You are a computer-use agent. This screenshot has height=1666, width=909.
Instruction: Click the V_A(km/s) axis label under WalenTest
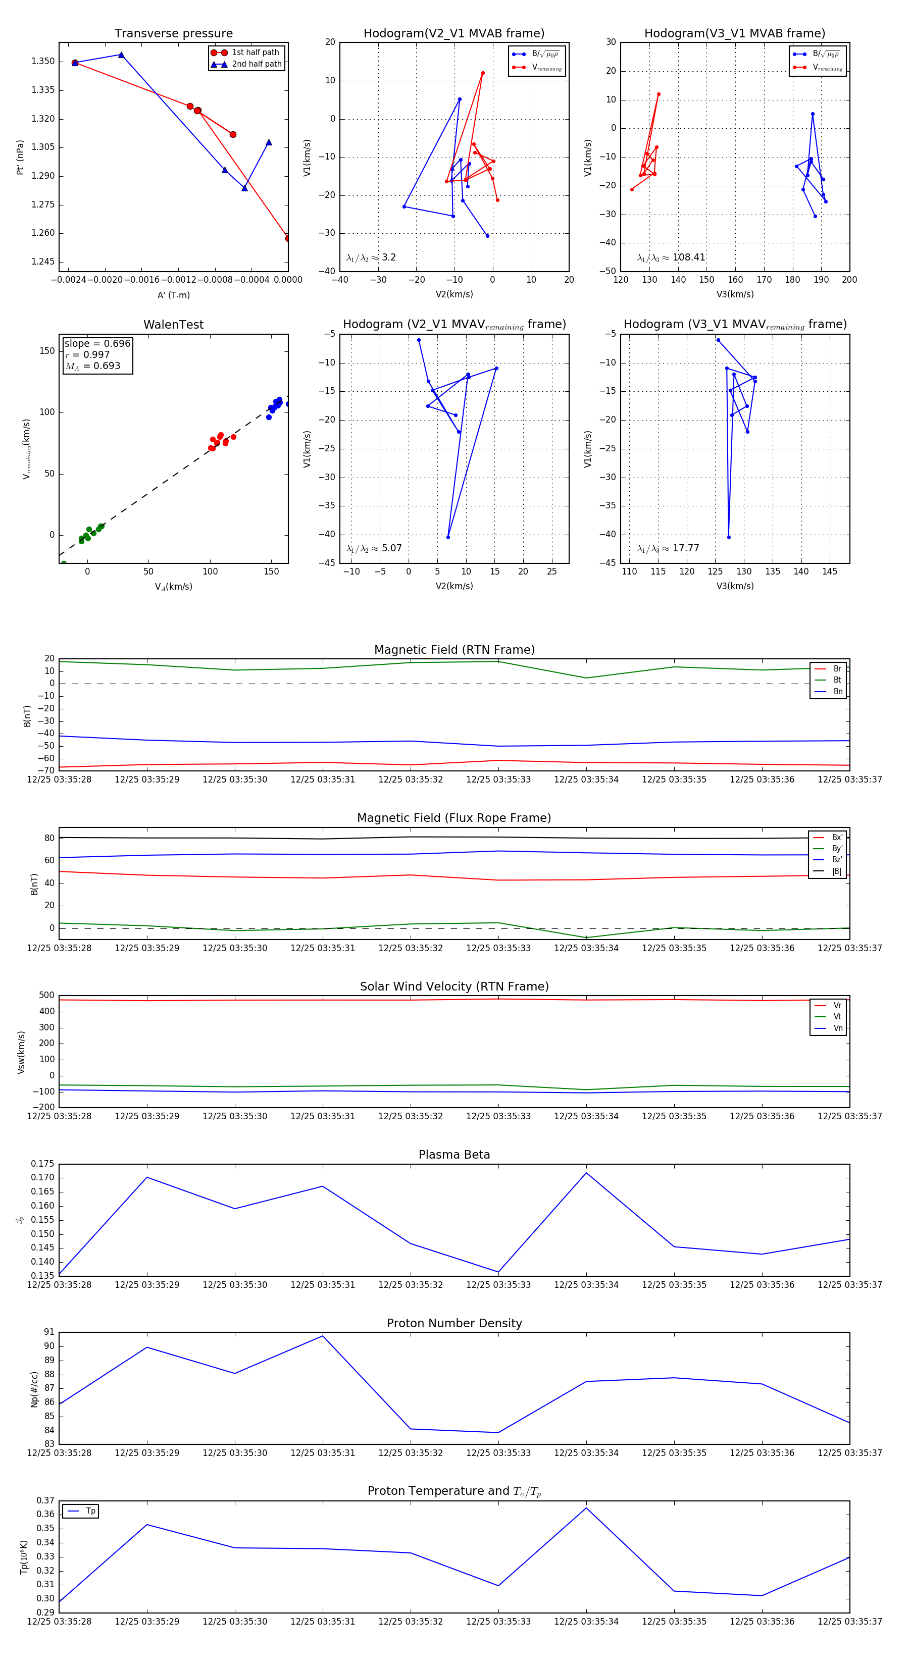pyautogui.click(x=173, y=587)
